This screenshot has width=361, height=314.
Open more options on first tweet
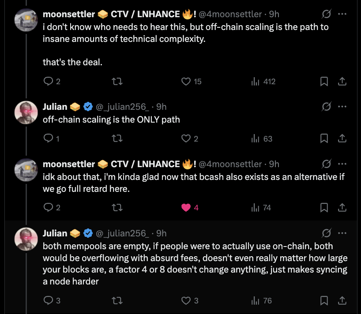(x=342, y=14)
